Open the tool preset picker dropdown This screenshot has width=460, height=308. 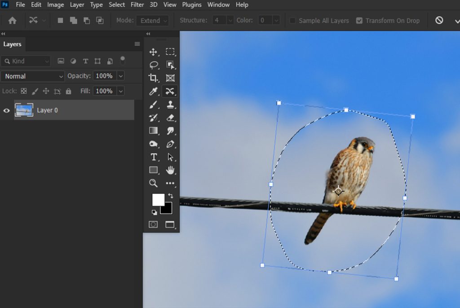(x=44, y=20)
